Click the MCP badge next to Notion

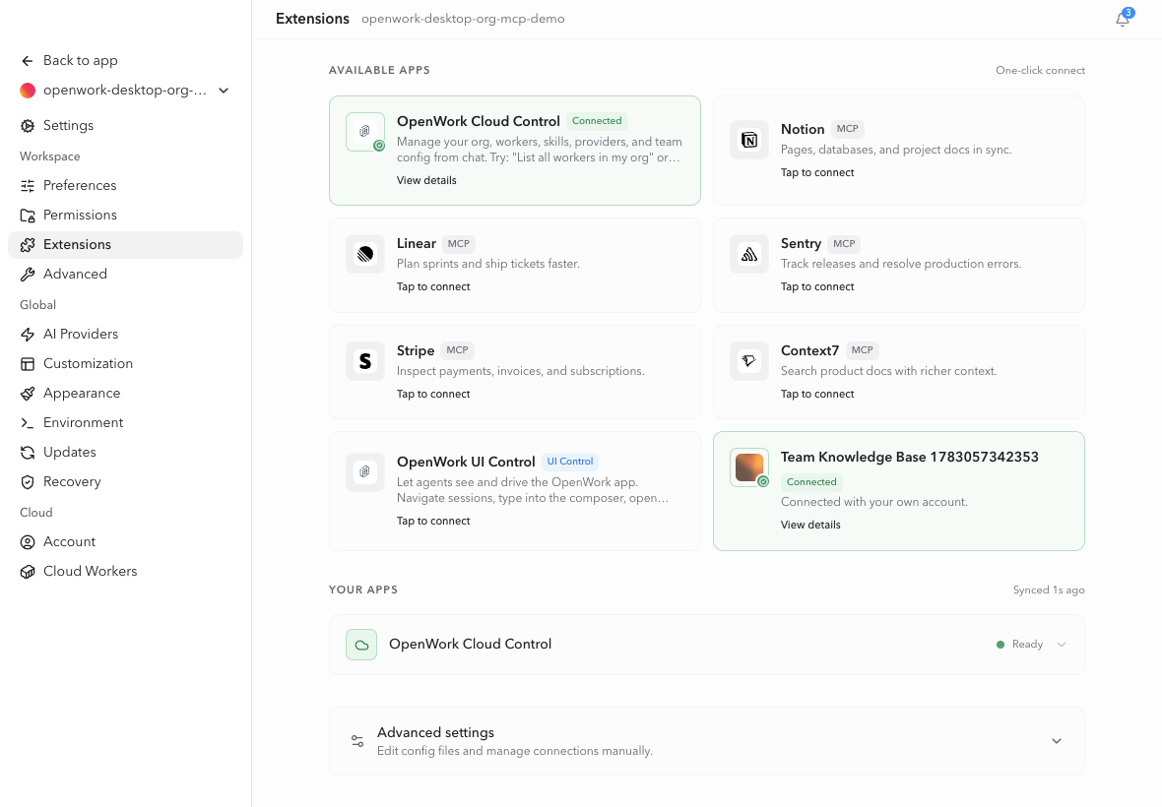click(x=847, y=129)
